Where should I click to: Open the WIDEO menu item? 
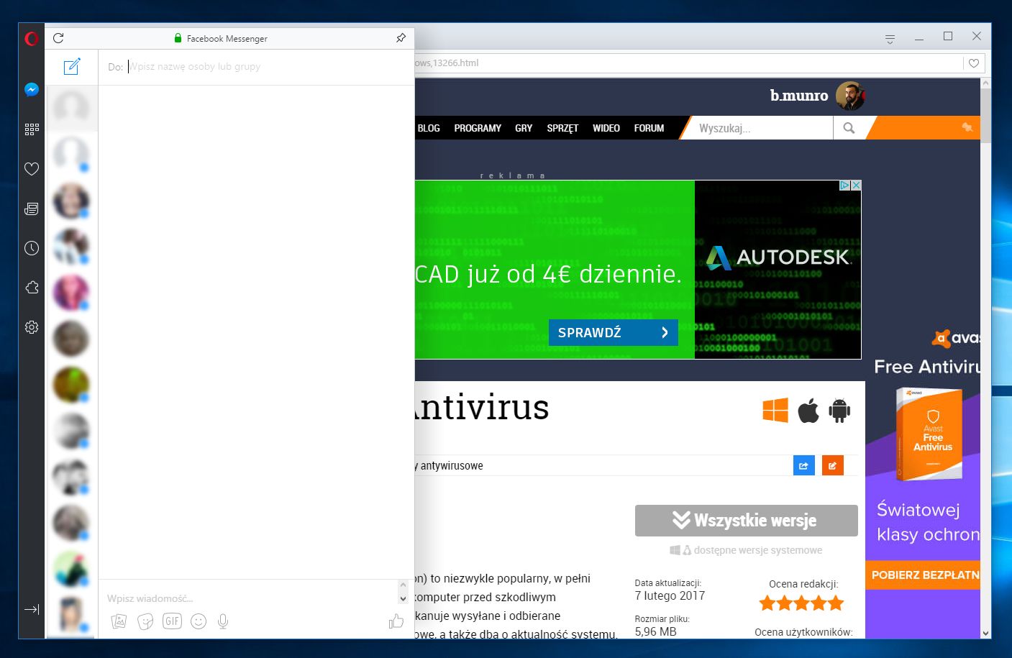(606, 128)
